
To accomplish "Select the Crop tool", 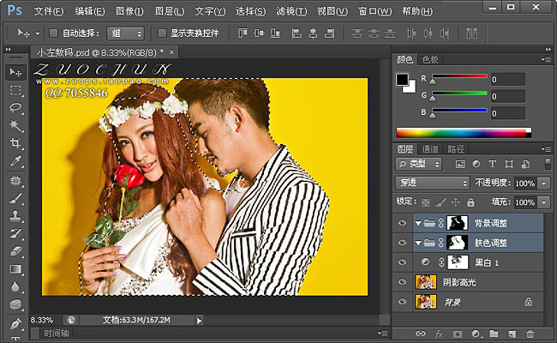I will coord(15,143).
